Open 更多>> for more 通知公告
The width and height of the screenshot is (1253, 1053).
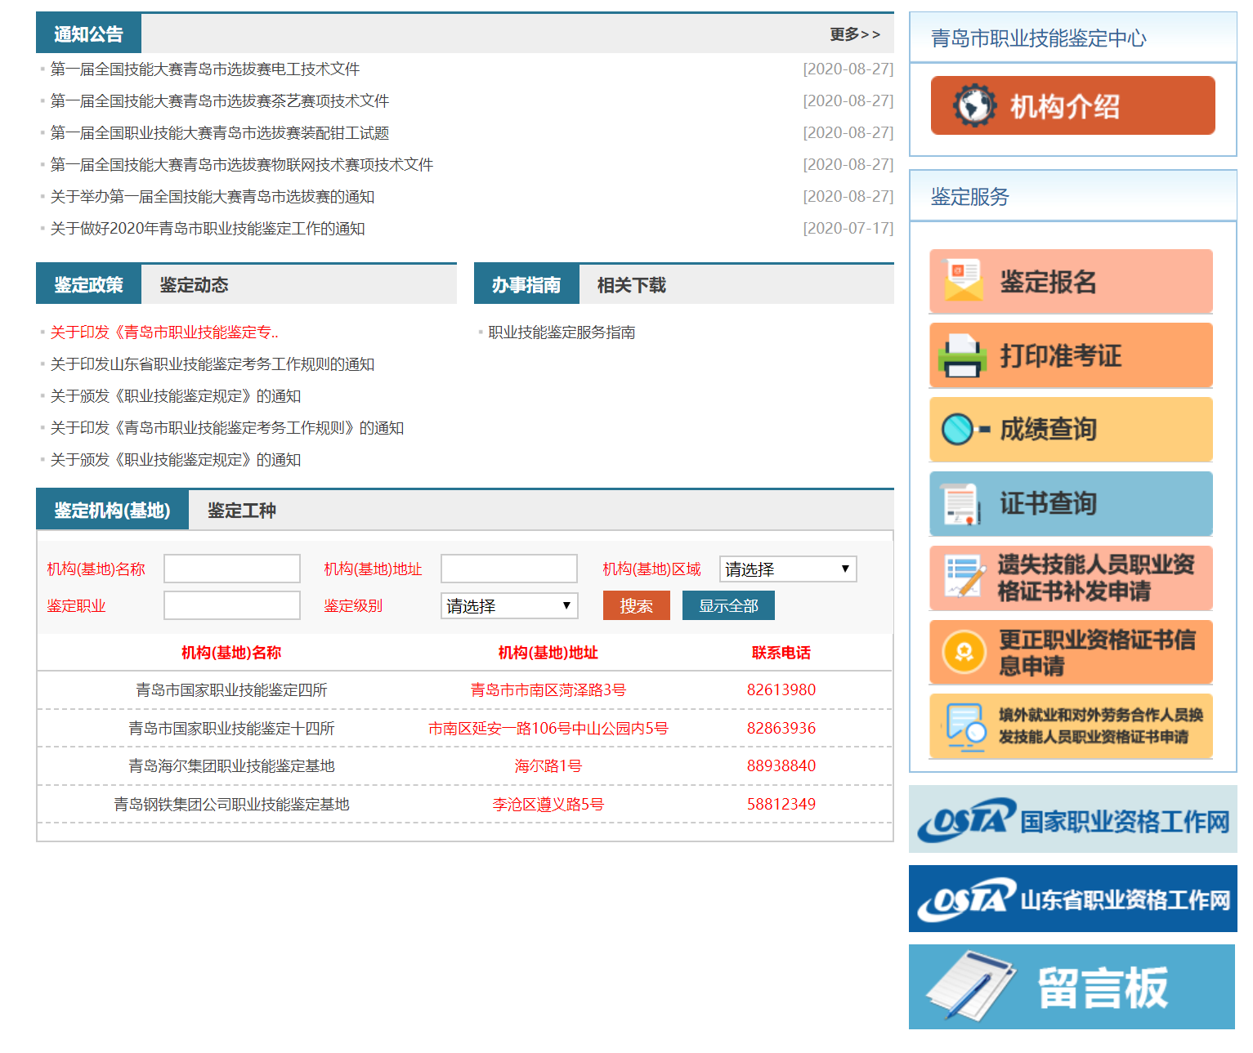coord(854,34)
